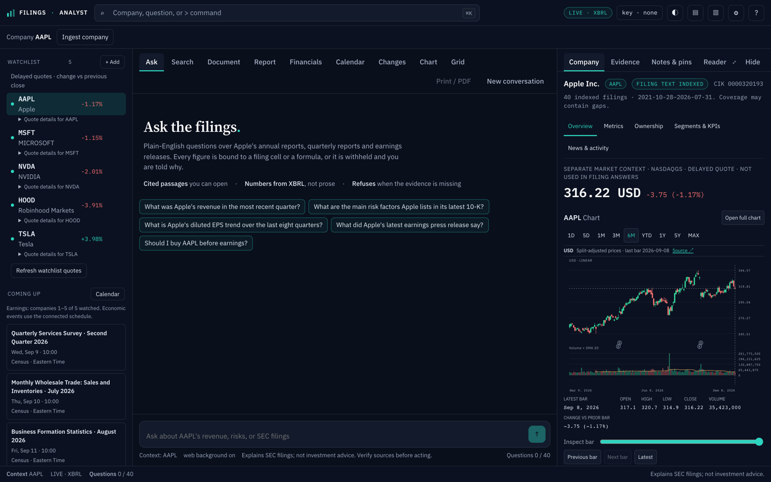The width and height of the screenshot is (771, 482).
Task: Select the 5D chart range
Action: (x=586, y=236)
